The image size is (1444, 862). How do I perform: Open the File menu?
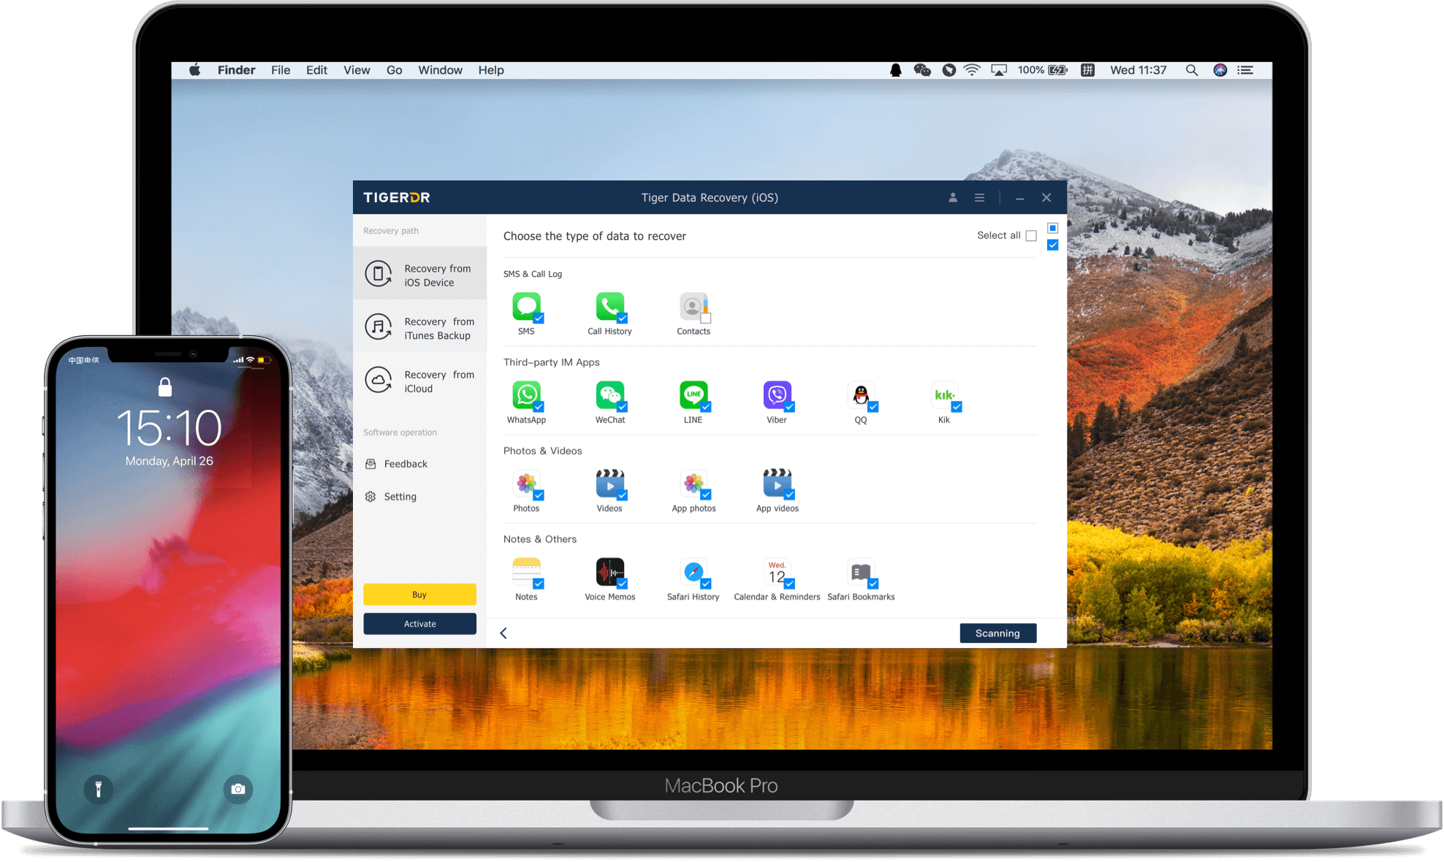tap(281, 70)
